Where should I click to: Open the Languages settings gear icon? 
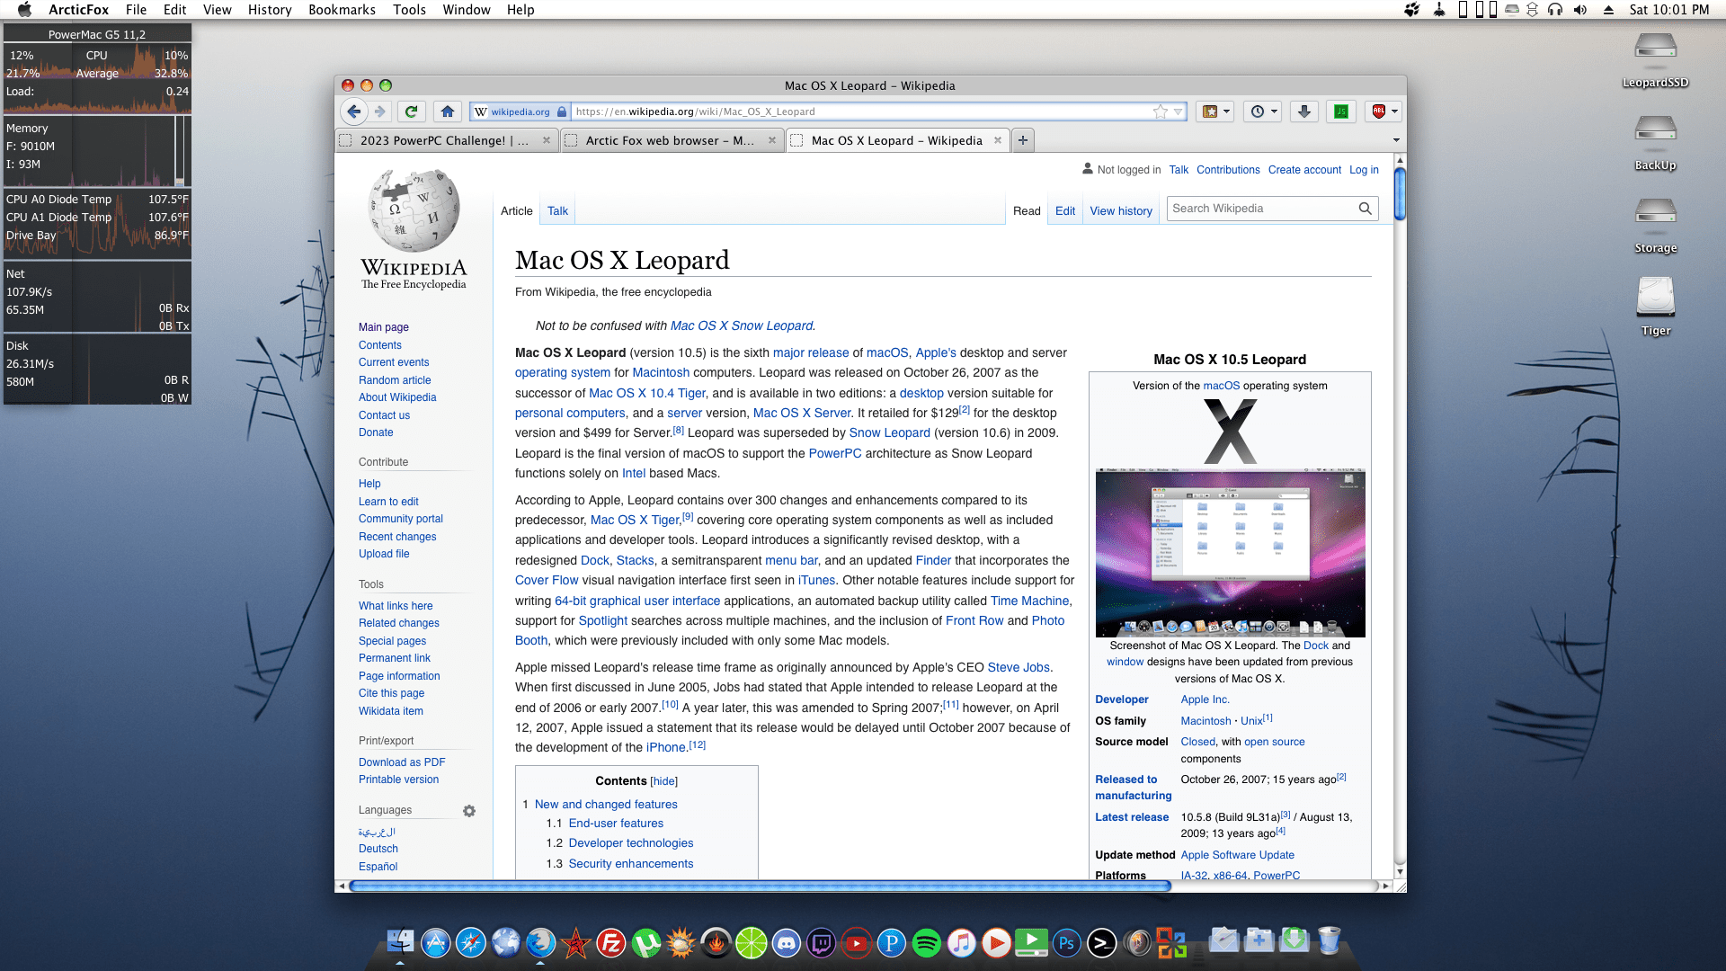pos(468,811)
